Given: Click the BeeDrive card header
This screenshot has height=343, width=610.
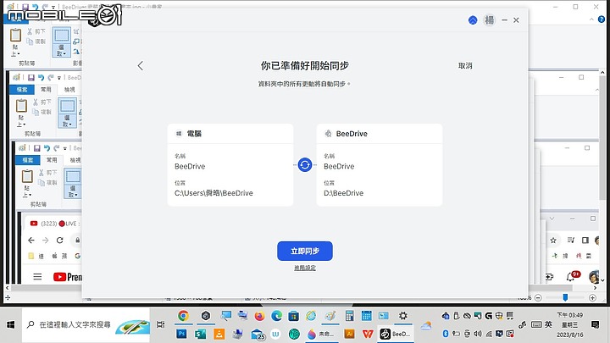Looking at the screenshot, I should tap(380, 134).
